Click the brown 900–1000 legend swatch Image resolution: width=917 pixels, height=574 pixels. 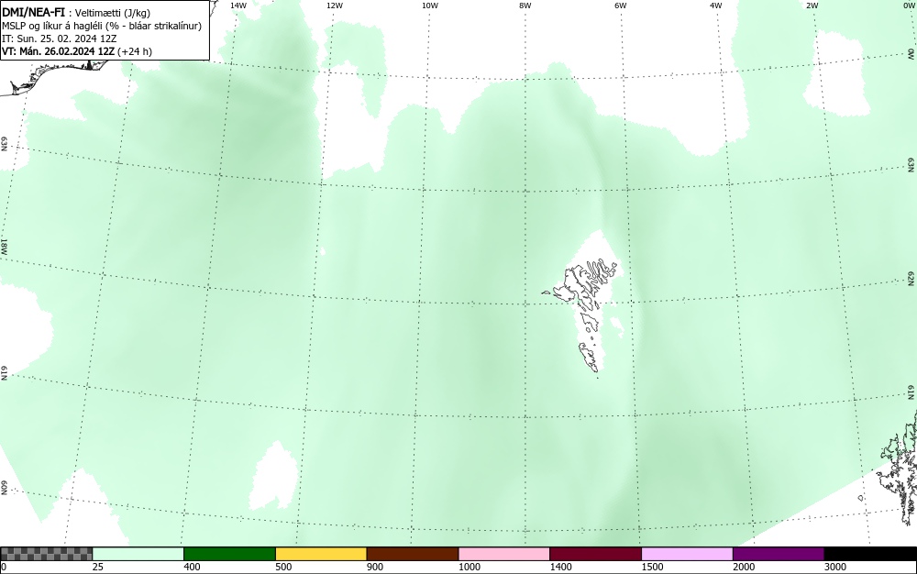click(413, 554)
